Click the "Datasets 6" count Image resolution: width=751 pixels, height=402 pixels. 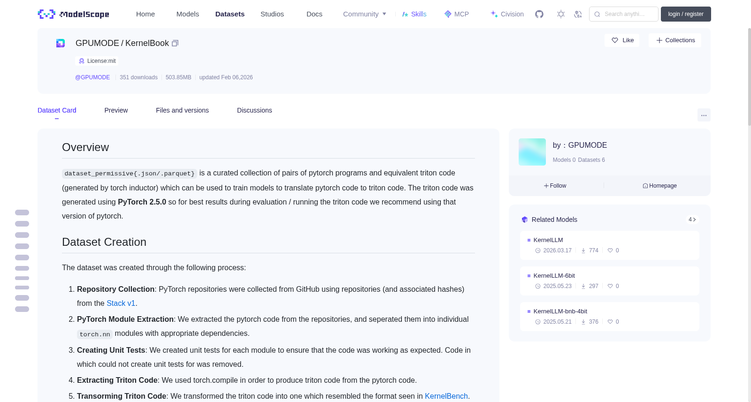point(591,160)
